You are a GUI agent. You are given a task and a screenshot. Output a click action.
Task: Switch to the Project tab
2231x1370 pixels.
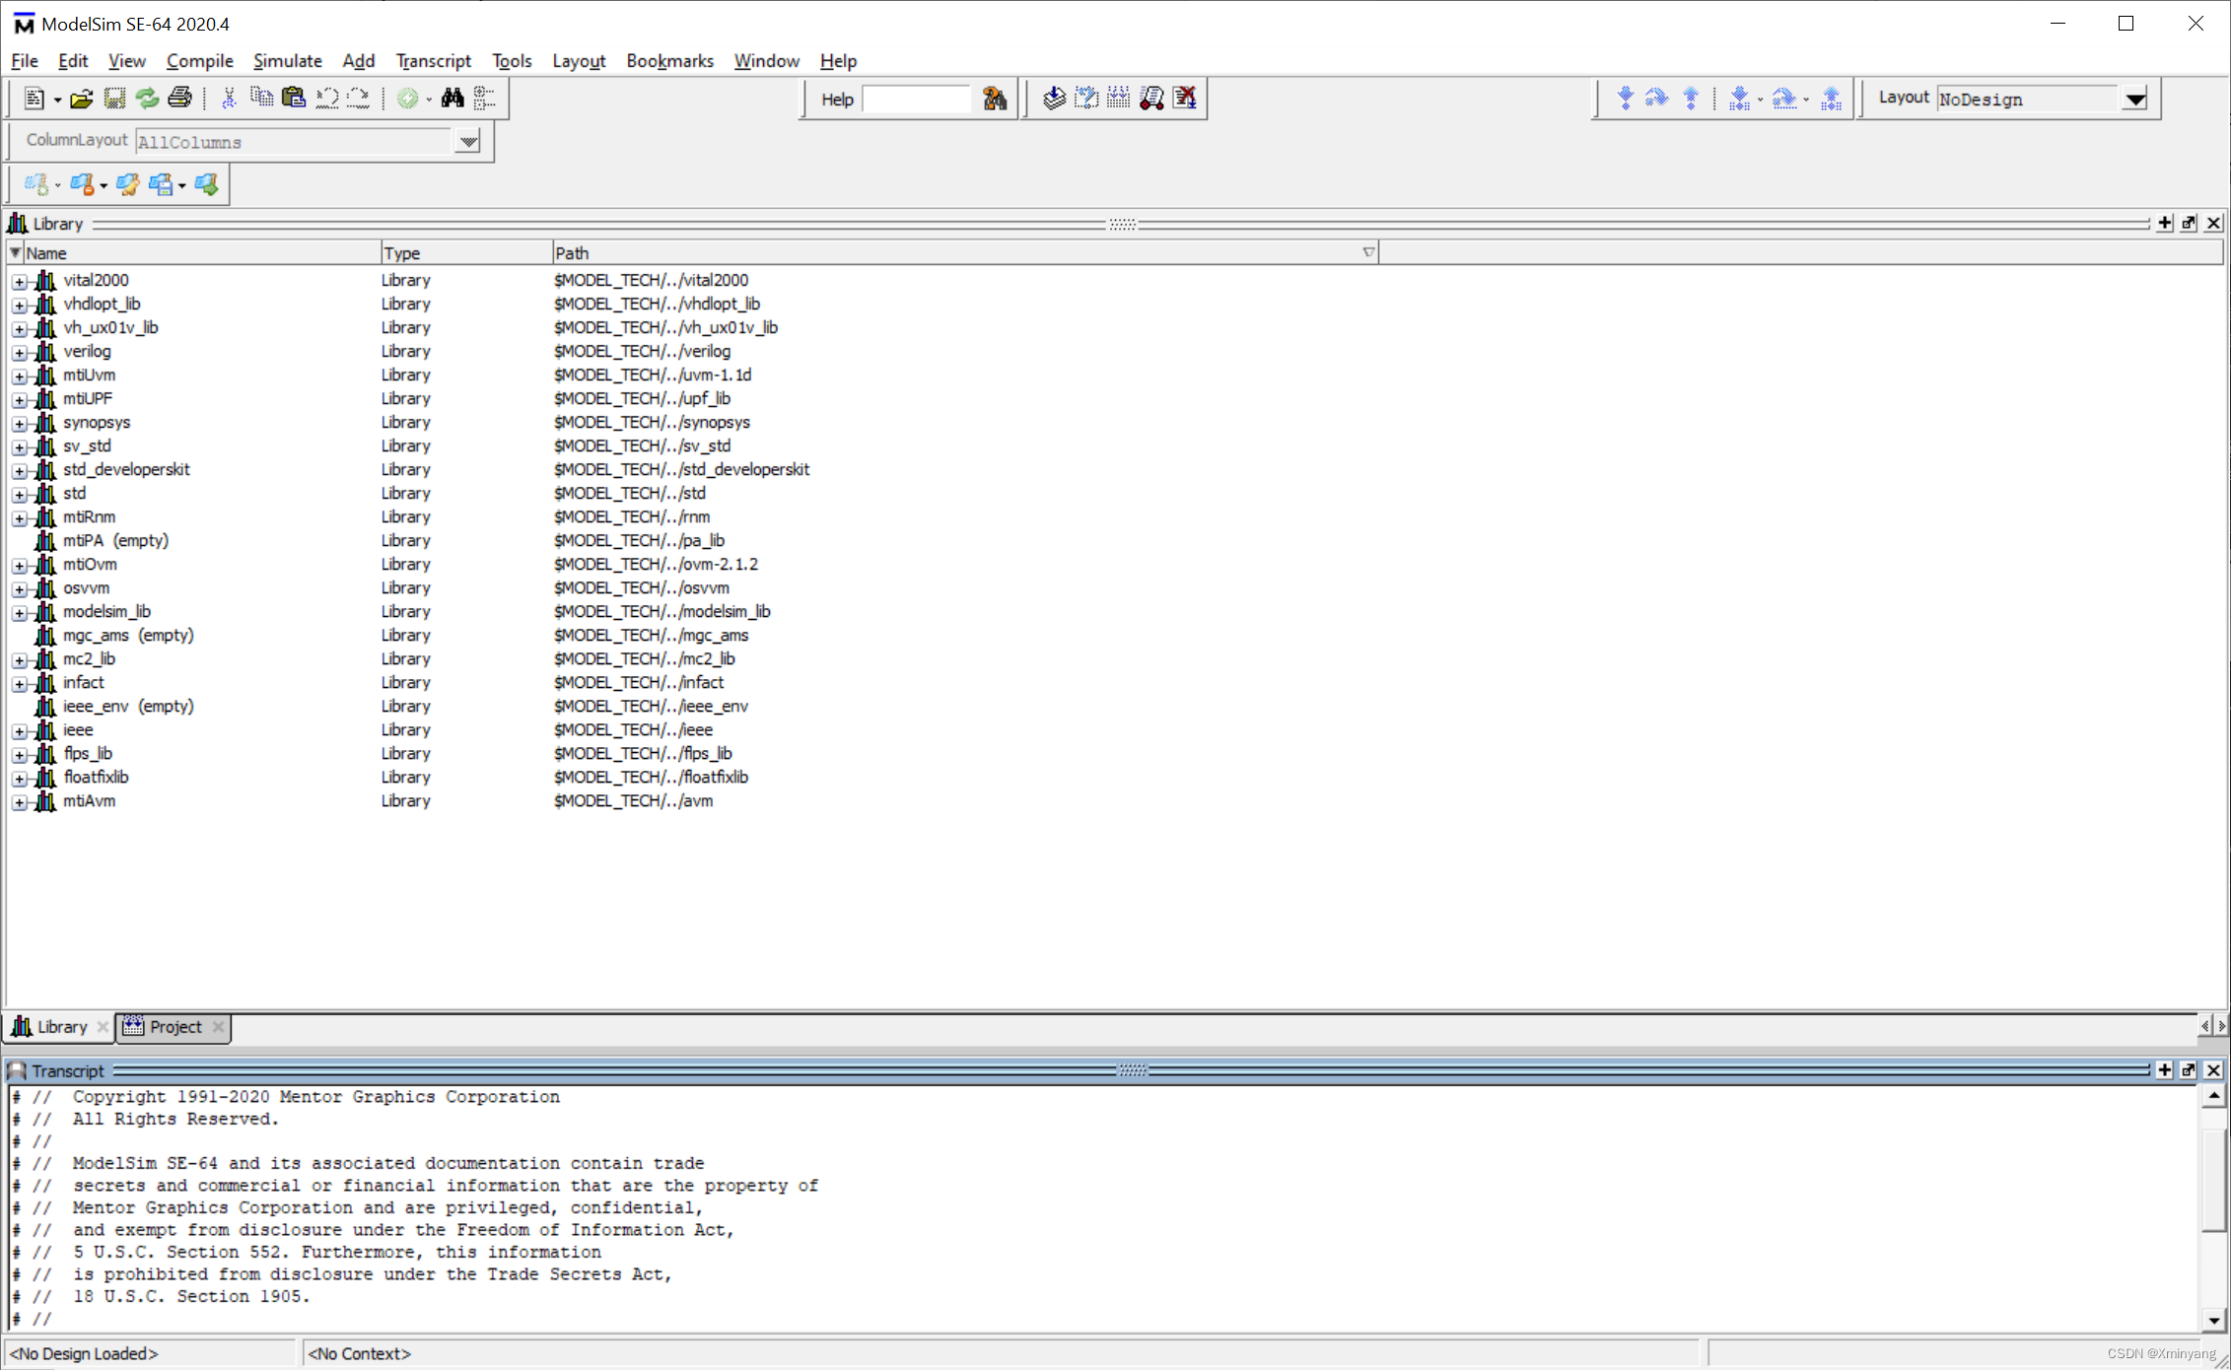coord(174,1027)
